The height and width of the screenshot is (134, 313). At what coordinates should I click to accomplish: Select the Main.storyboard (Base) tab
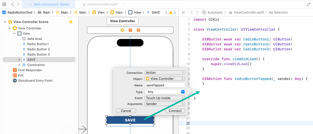51,4
